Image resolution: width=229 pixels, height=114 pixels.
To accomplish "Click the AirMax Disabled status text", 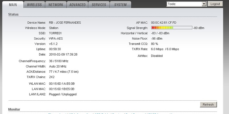I will [x=157, y=56].
